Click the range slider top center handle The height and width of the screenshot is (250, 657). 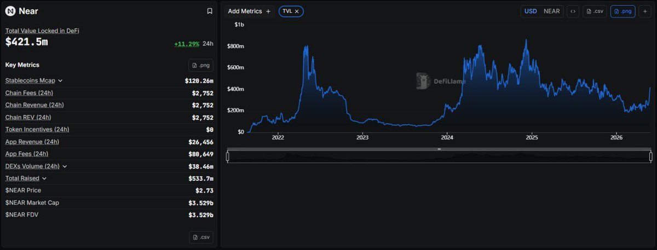pyautogui.click(x=439, y=149)
